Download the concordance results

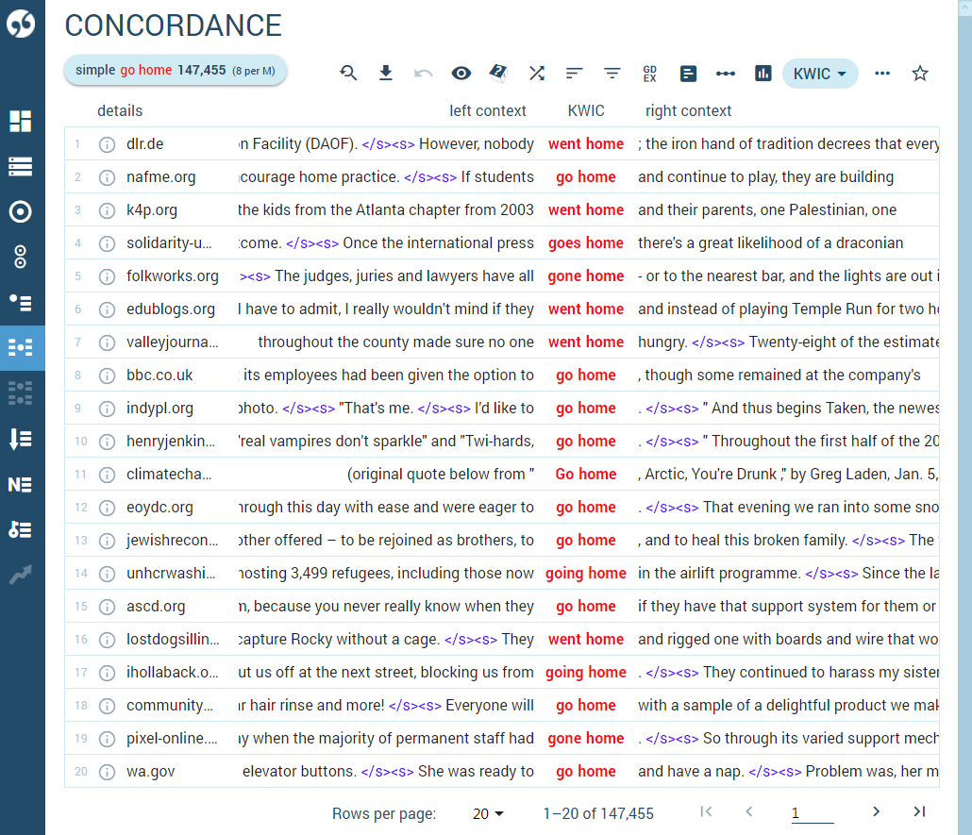coord(386,73)
